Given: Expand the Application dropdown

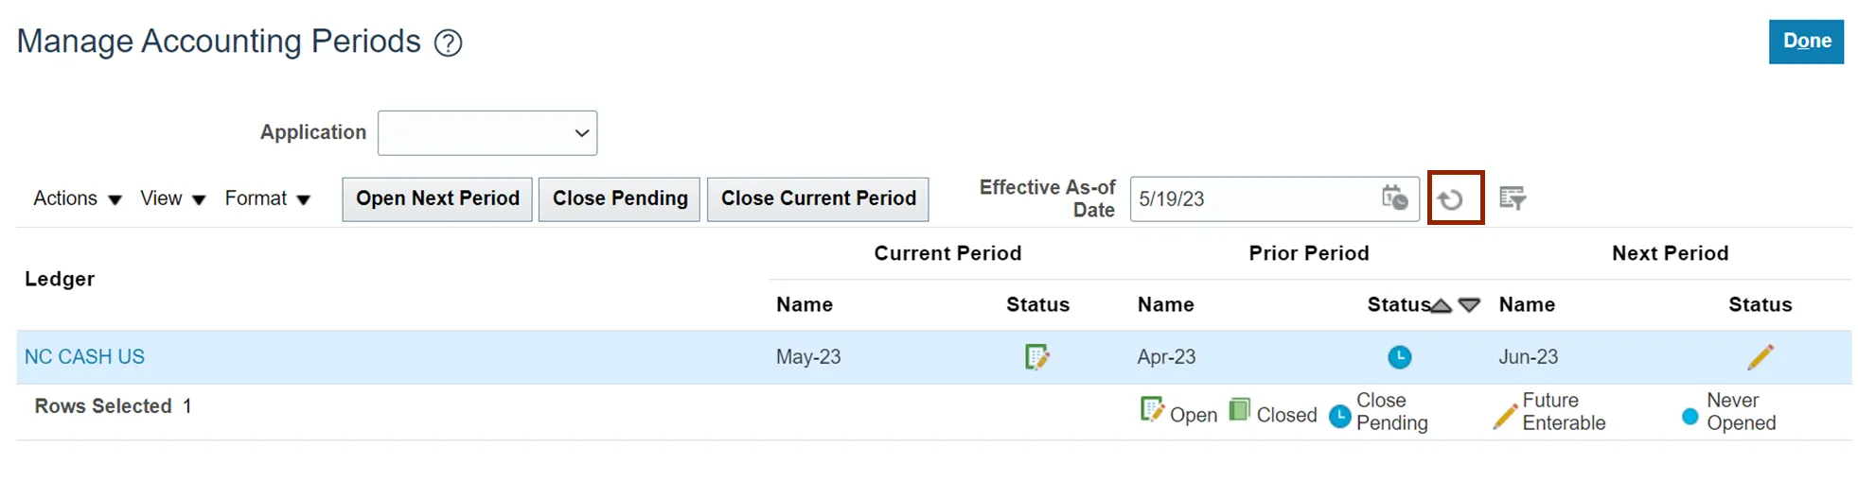Looking at the screenshot, I should (x=487, y=133).
